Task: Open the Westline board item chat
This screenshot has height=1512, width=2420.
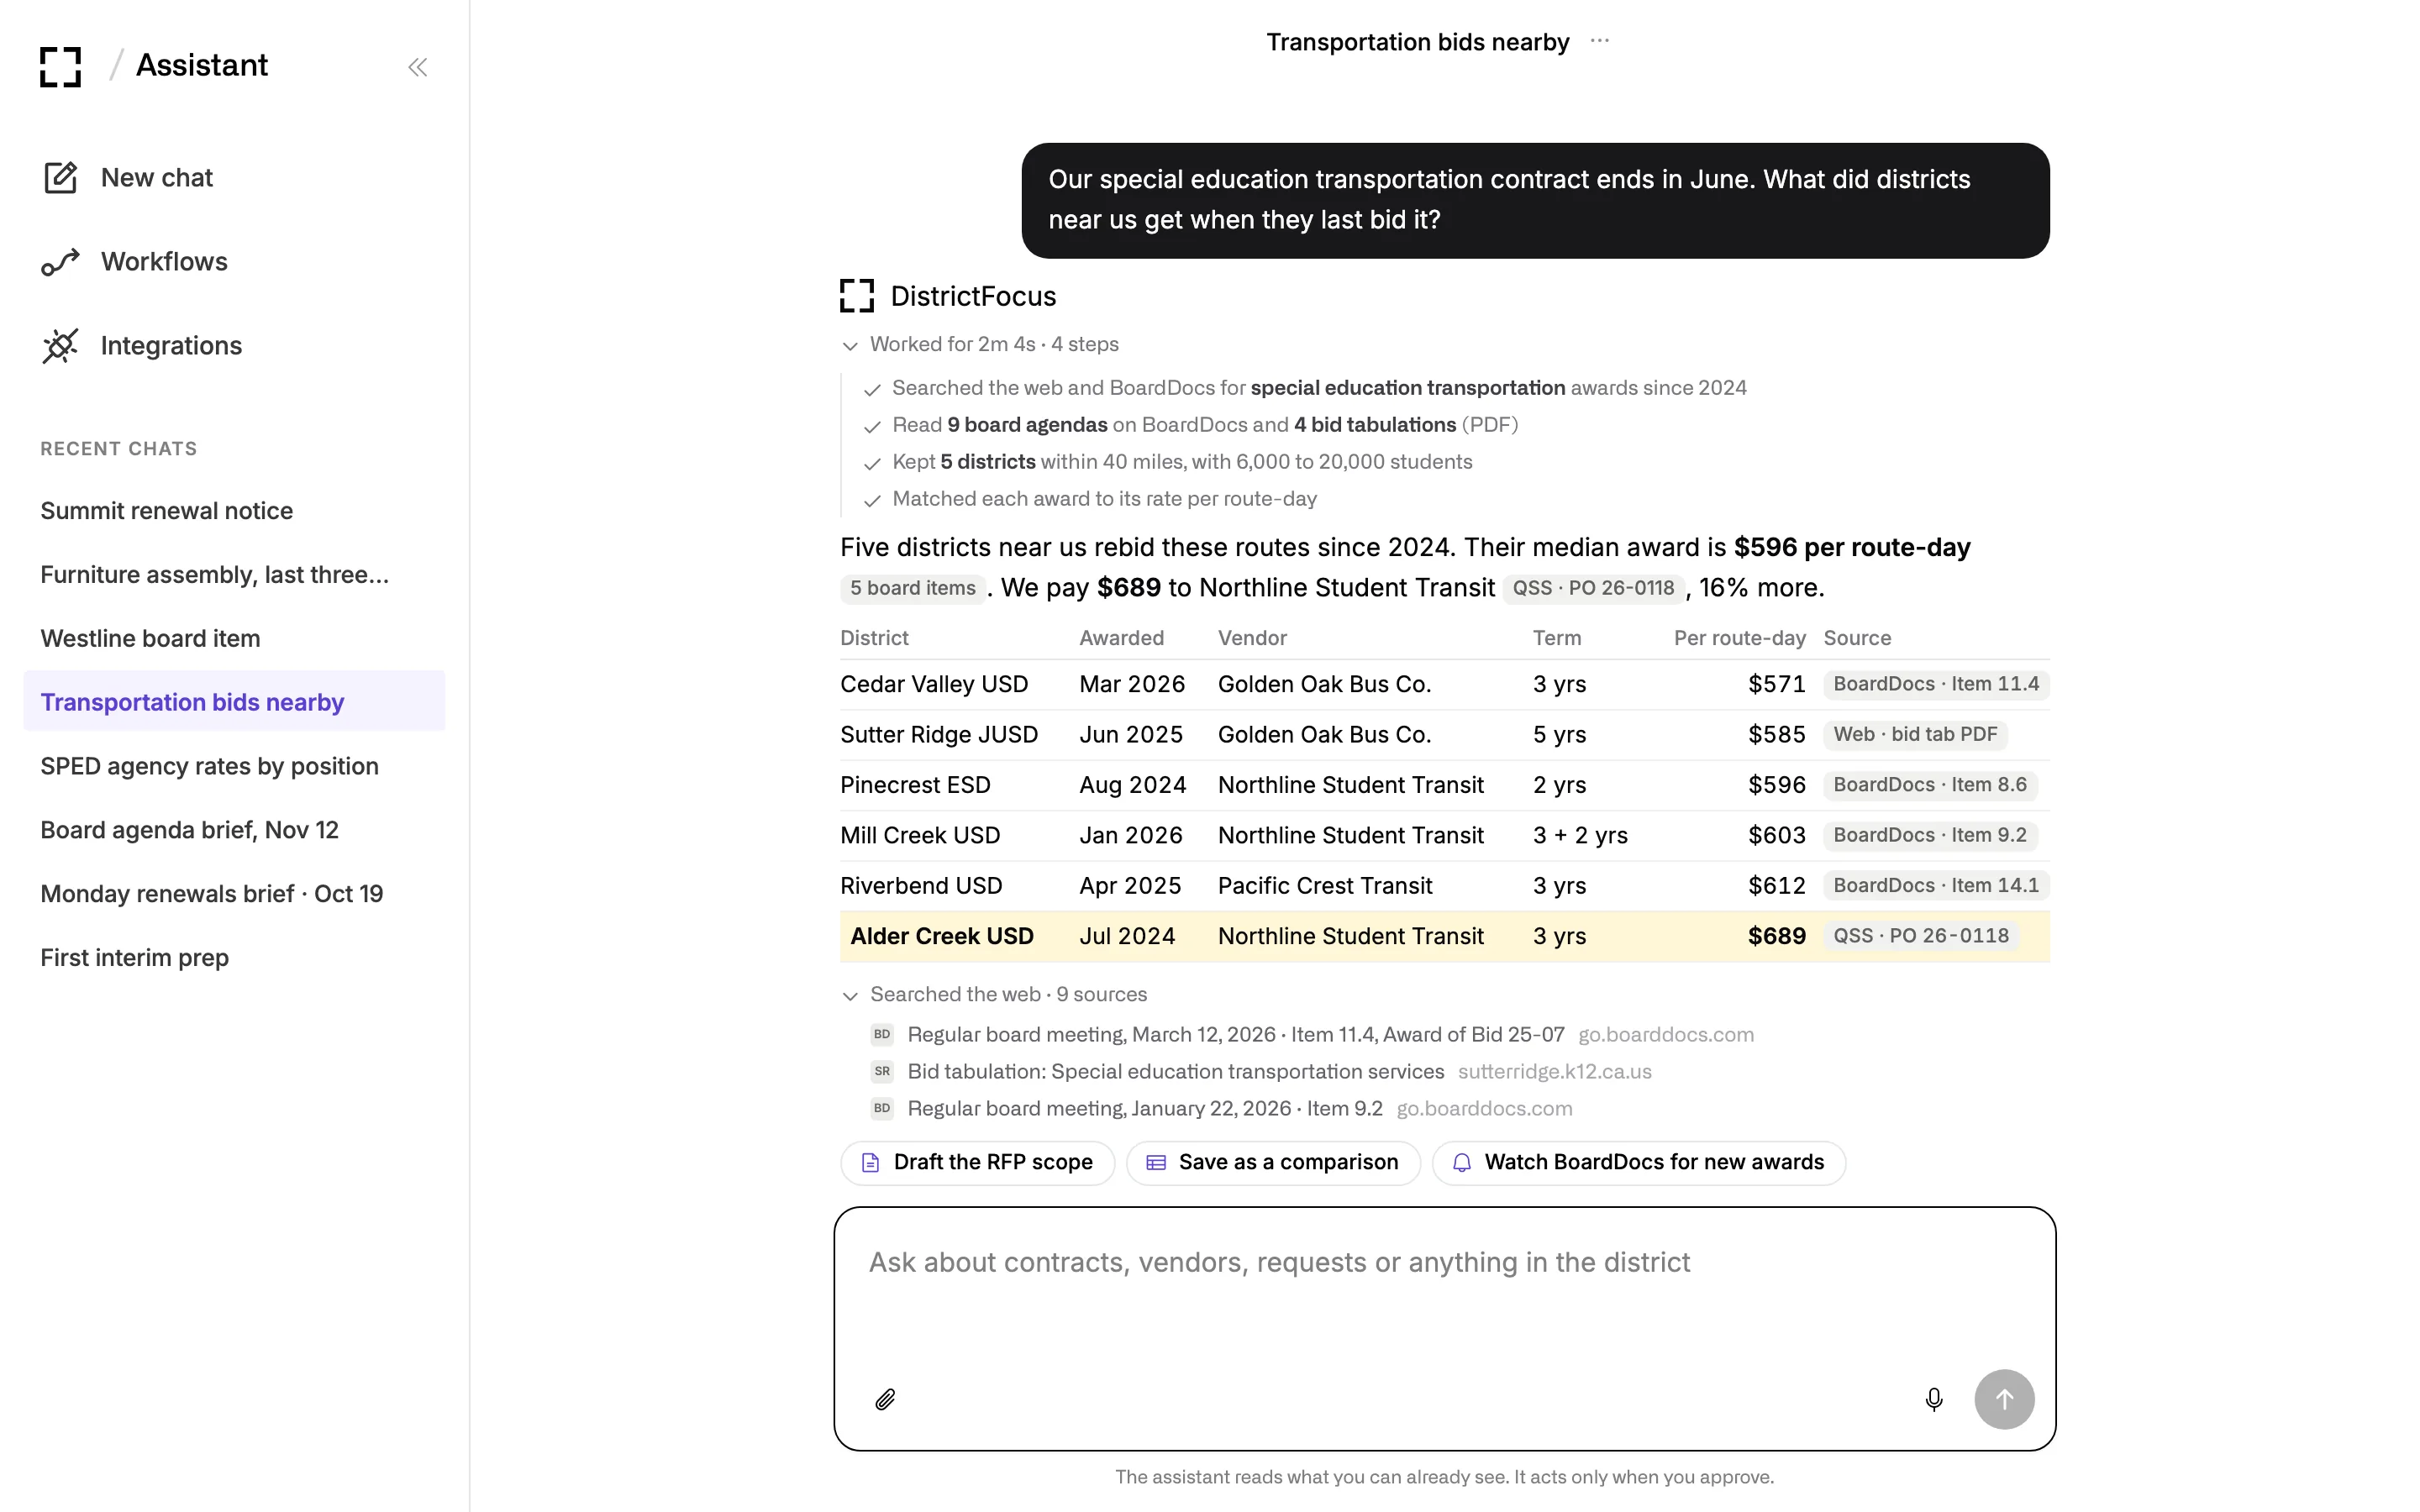Action: click(x=234, y=638)
